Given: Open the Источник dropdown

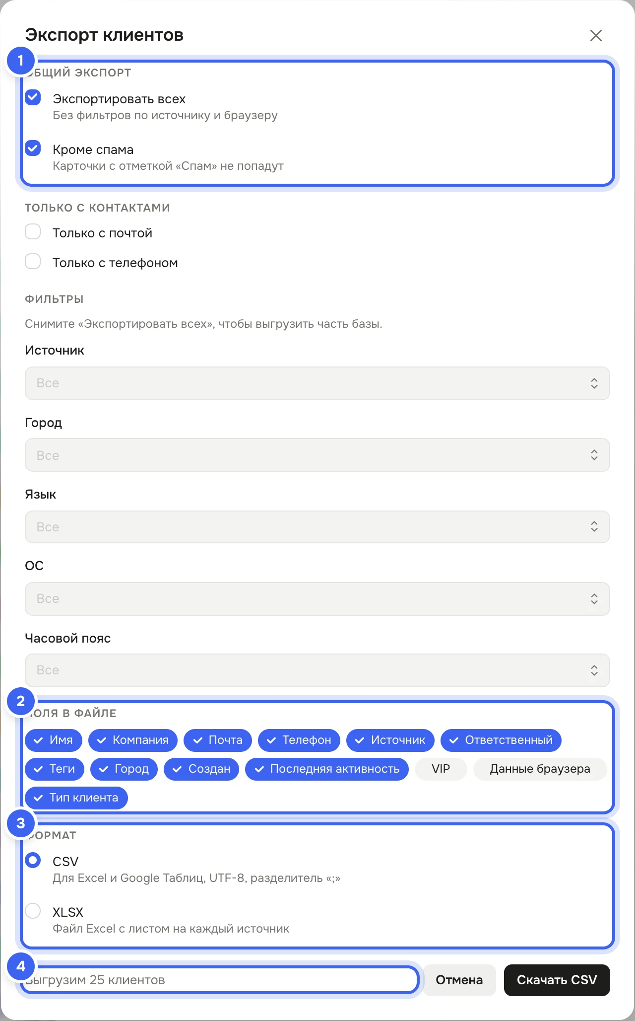Looking at the screenshot, I should (x=317, y=383).
